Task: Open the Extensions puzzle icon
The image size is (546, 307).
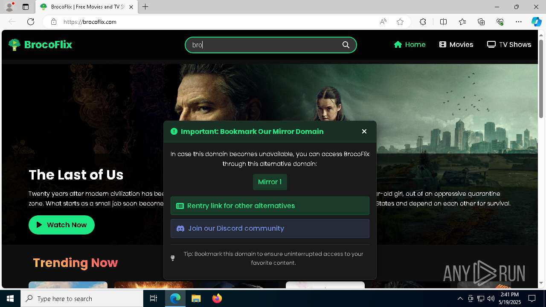Action: 423,22
